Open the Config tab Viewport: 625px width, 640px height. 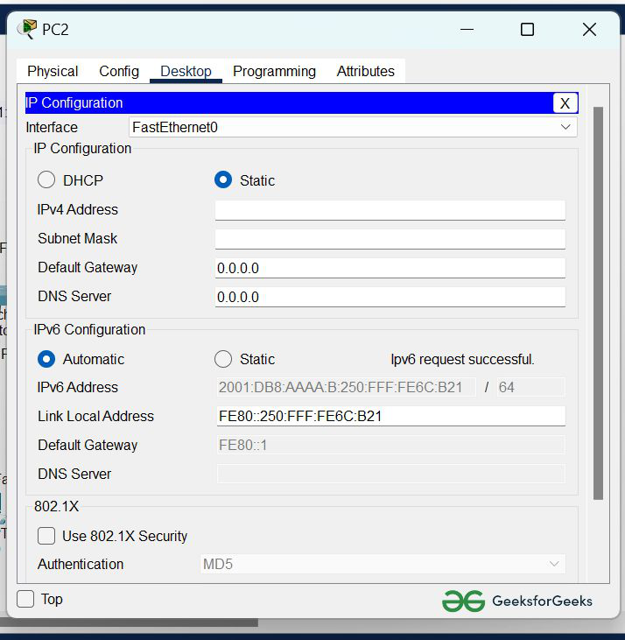coord(119,72)
